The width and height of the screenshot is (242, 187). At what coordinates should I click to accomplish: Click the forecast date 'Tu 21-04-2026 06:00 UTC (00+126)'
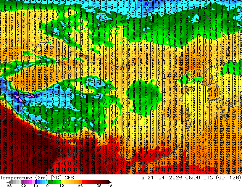(190, 178)
